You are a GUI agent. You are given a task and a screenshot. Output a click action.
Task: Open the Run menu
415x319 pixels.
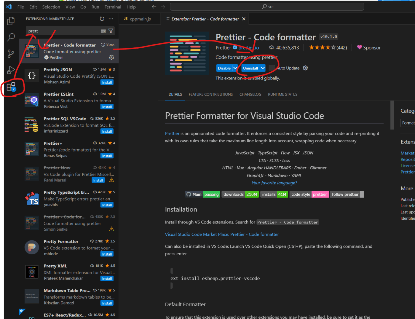(x=95, y=7)
